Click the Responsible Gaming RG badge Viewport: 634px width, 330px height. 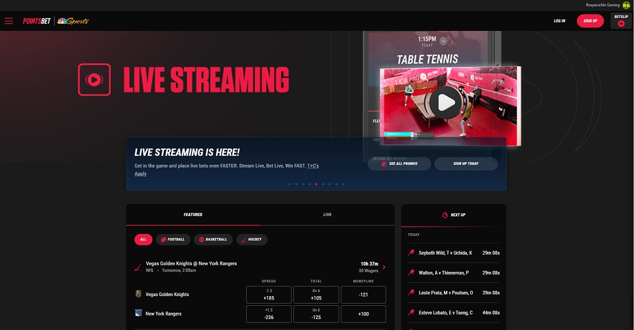pyautogui.click(x=627, y=5)
